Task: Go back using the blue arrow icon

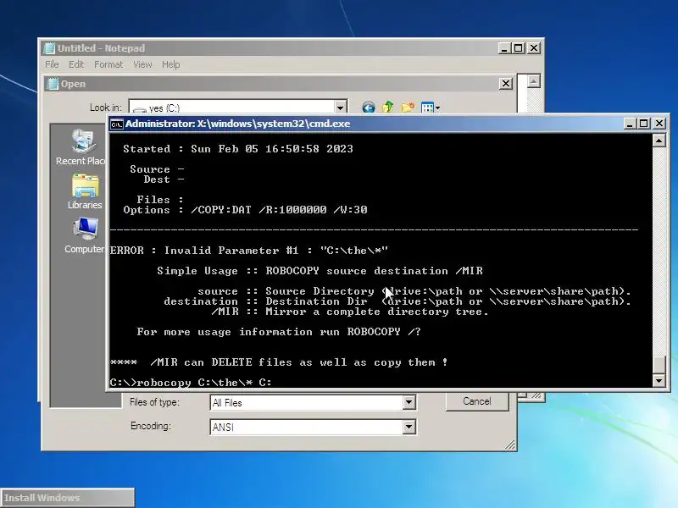Action: [x=369, y=108]
